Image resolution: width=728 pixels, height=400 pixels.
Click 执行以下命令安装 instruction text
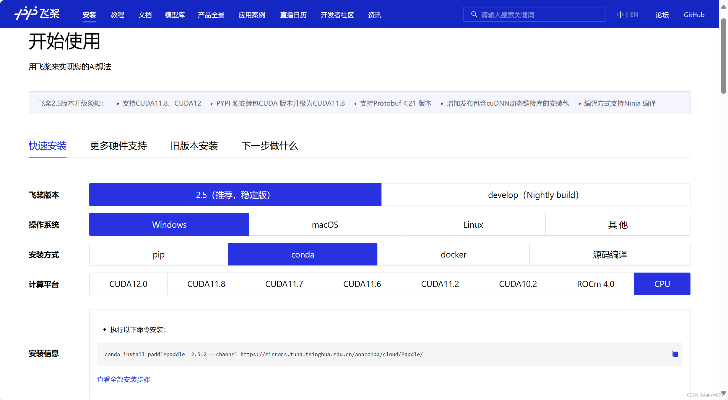click(138, 329)
